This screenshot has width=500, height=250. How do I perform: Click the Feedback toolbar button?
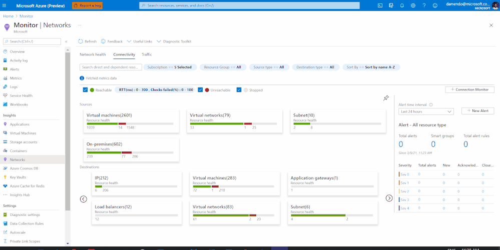pyautogui.click(x=112, y=41)
